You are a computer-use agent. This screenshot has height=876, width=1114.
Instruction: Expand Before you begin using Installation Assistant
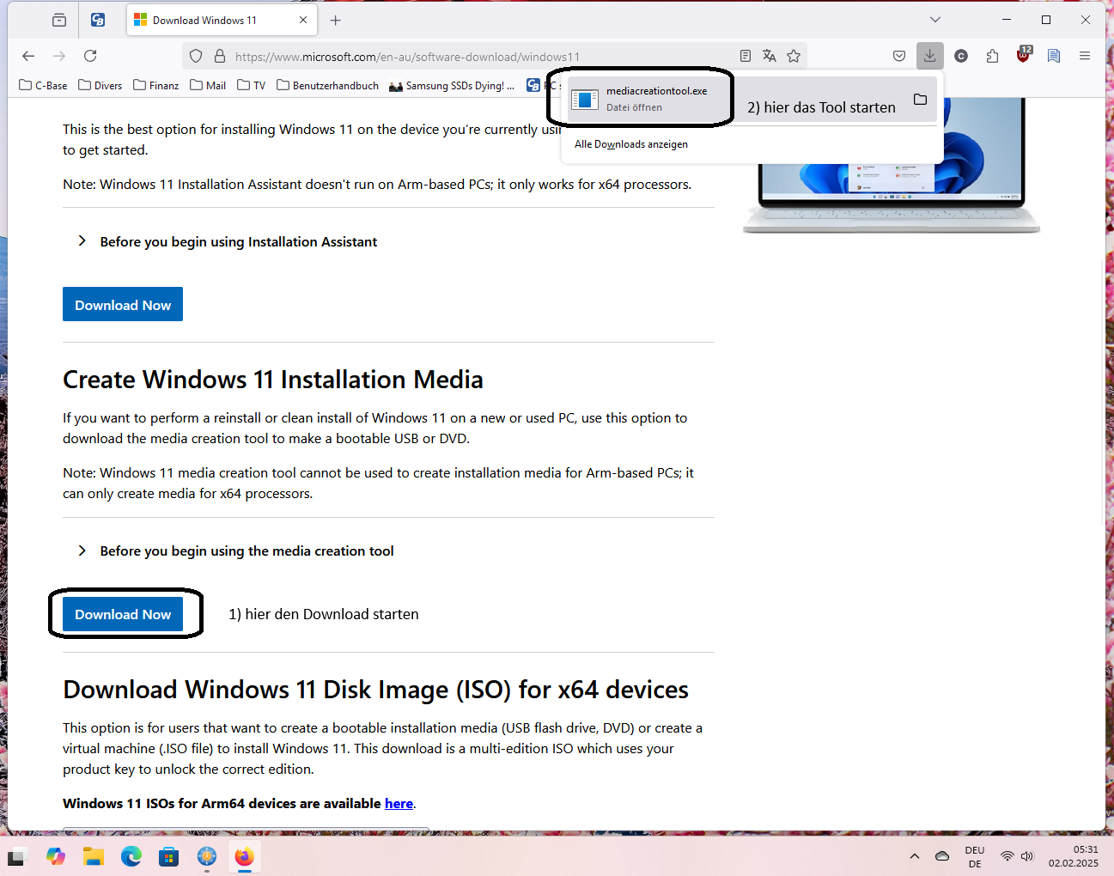click(228, 242)
